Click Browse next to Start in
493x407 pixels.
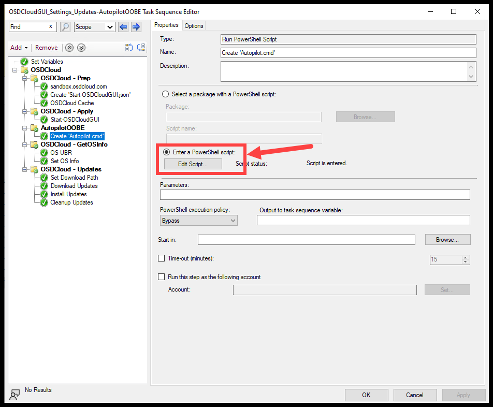447,239
